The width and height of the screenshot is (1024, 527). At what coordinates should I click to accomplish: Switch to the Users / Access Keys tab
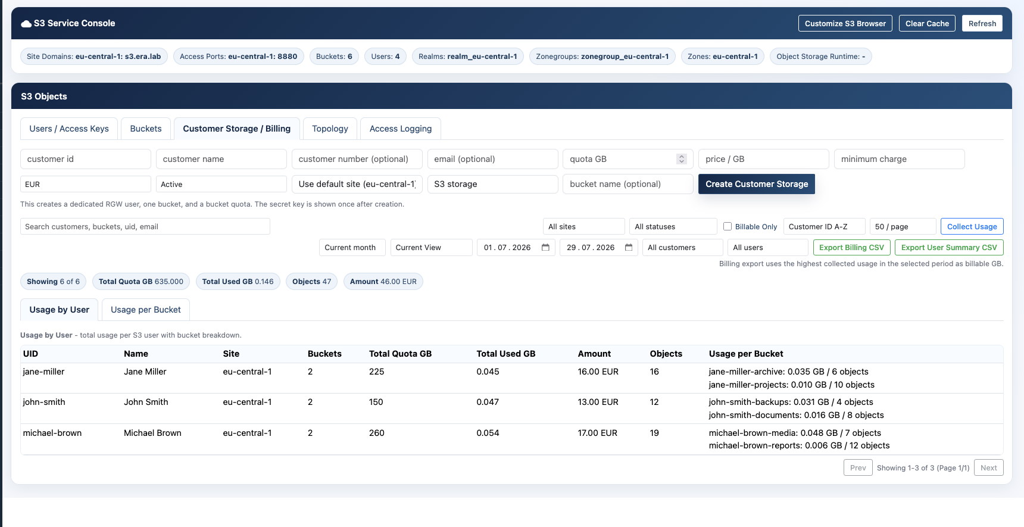(x=69, y=129)
